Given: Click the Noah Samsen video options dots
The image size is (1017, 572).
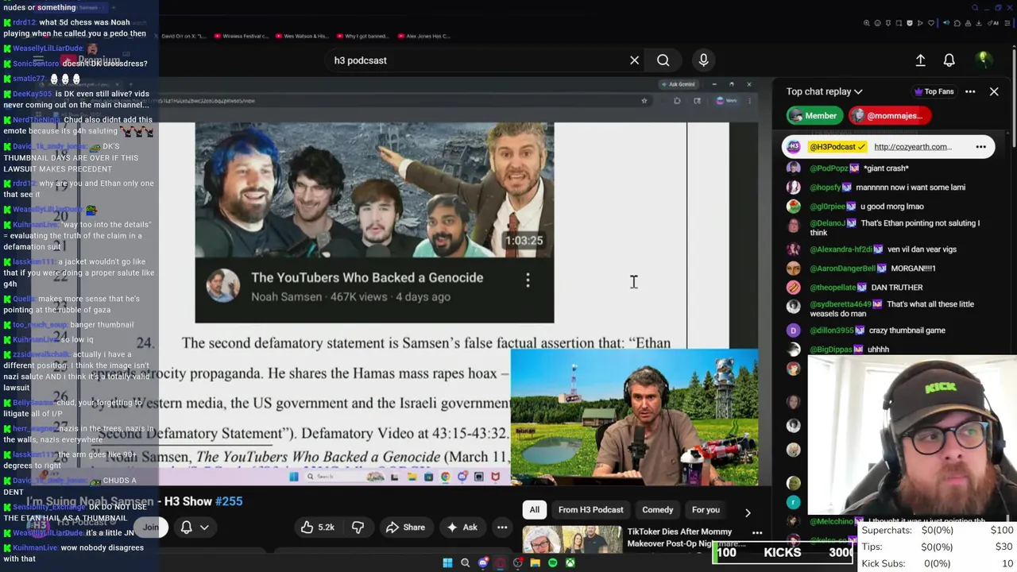Looking at the screenshot, I should pos(528,280).
